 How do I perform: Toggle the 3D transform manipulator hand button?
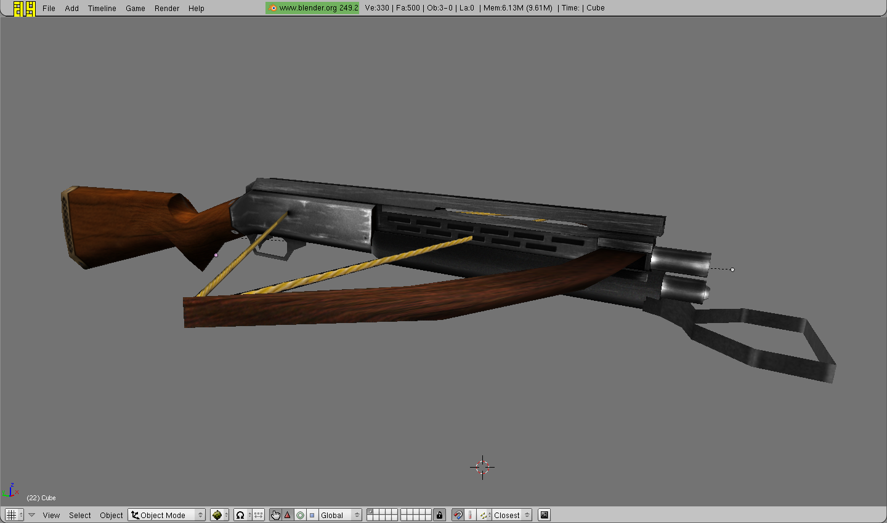coord(275,515)
